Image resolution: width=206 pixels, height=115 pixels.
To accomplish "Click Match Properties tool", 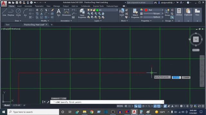I will 135,13.
